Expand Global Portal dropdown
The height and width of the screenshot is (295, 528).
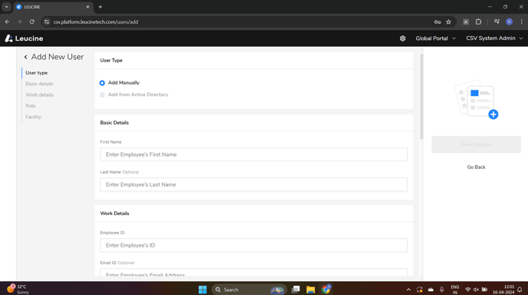(435, 38)
